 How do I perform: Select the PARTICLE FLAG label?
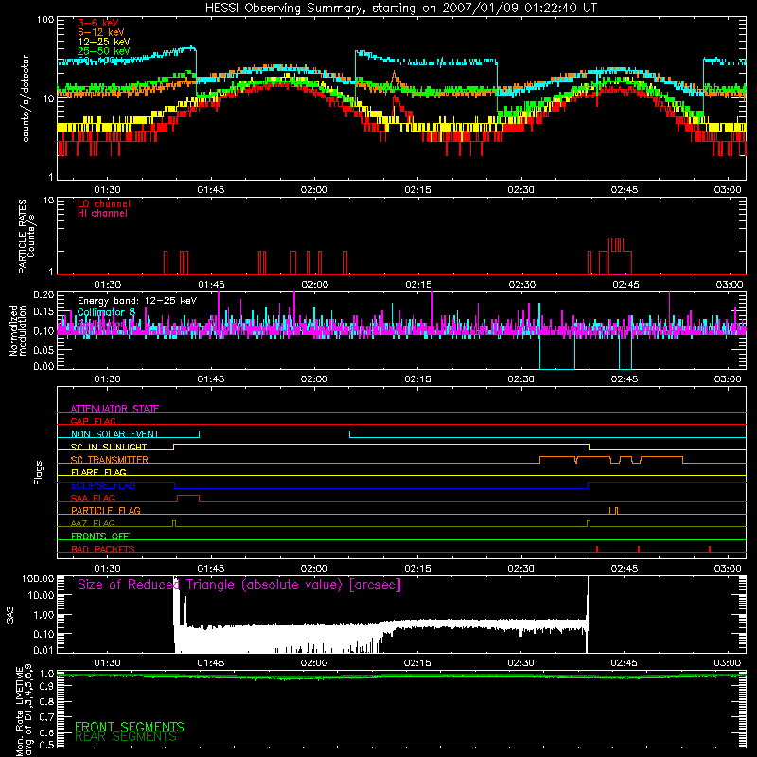coord(106,510)
